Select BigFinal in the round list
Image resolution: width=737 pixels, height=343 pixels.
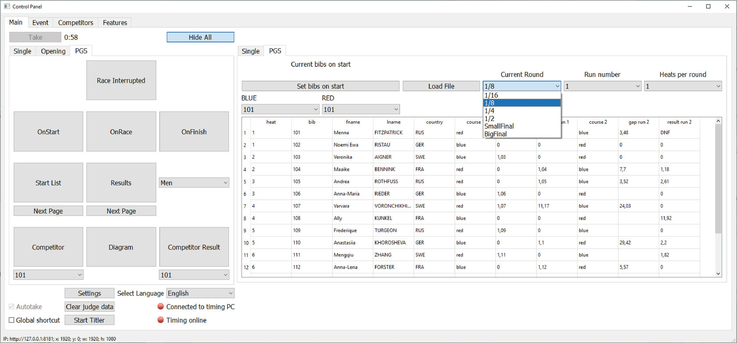(x=522, y=134)
